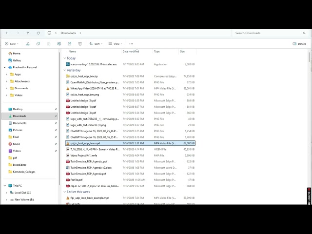
Task: Open the New item dropdown
Action: pos(12,44)
